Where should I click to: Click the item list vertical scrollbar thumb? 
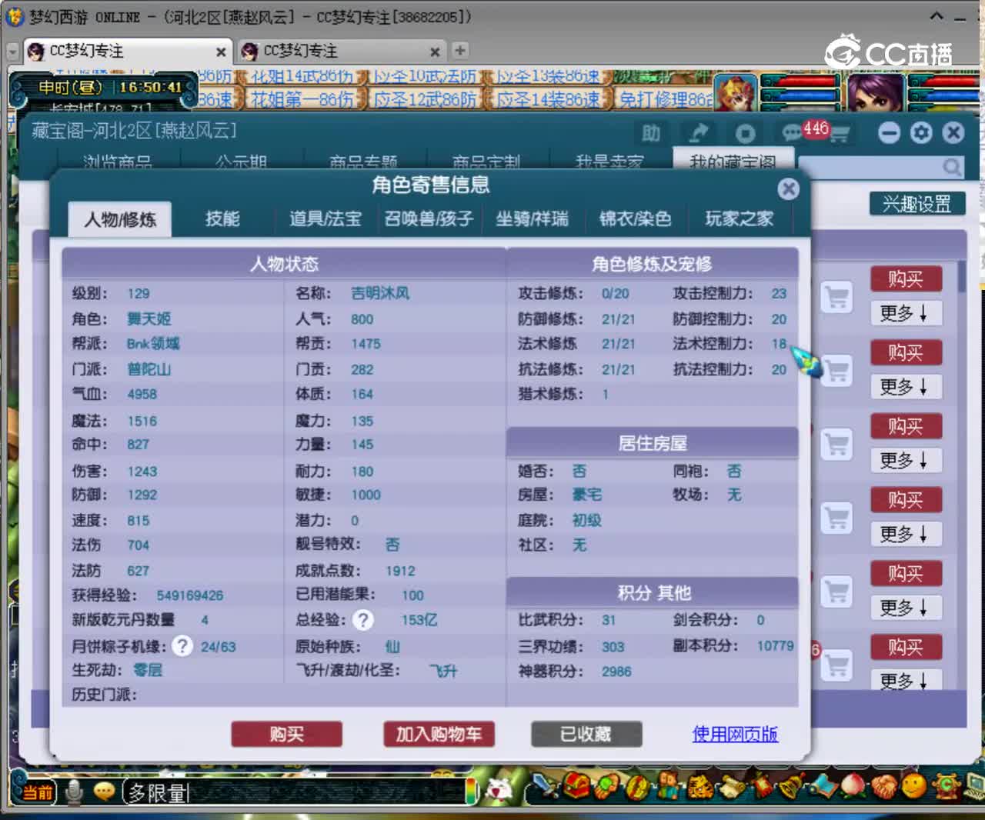click(x=962, y=277)
